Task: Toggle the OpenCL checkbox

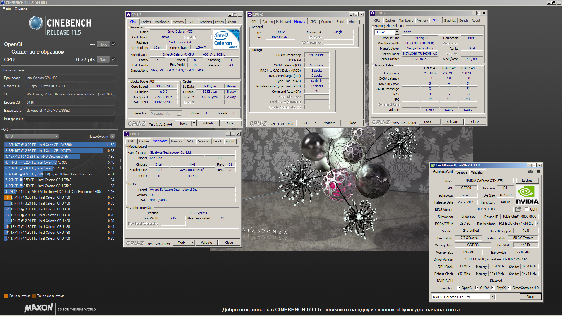Action: (x=458, y=288)
